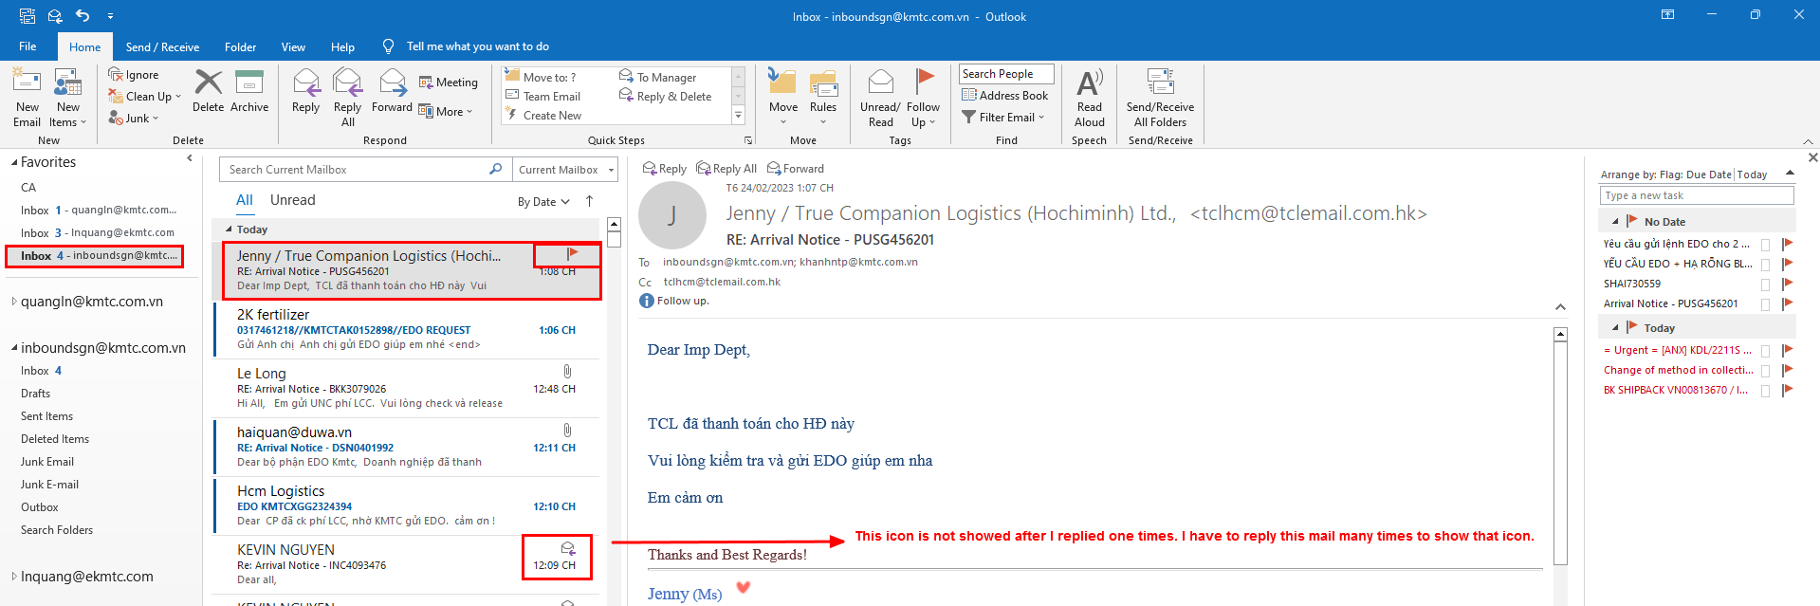Open the By Date sort dropdown
The image size is (1820, 606).
pyautogui.click(x=543, y=202)
